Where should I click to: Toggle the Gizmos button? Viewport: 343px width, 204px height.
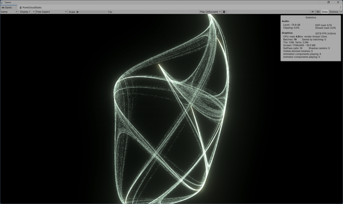coord(334,12)
